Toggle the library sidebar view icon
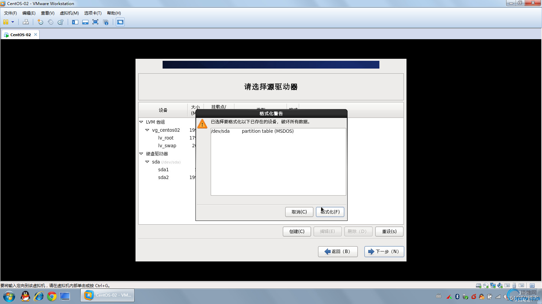Image resolution: width=542 pixels, height=304 pixels. coord(75,22)
